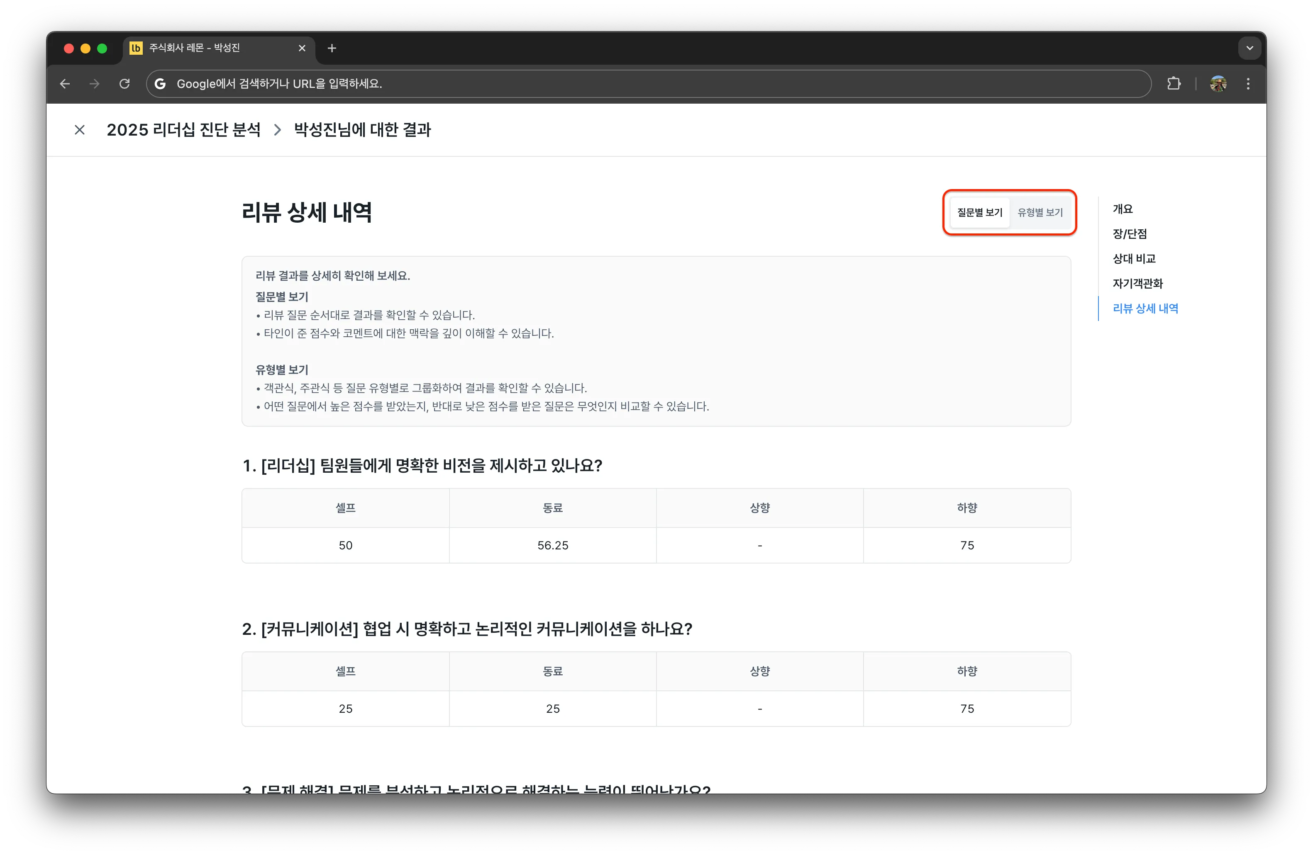Click the browser forward arrow

(95, 84)
